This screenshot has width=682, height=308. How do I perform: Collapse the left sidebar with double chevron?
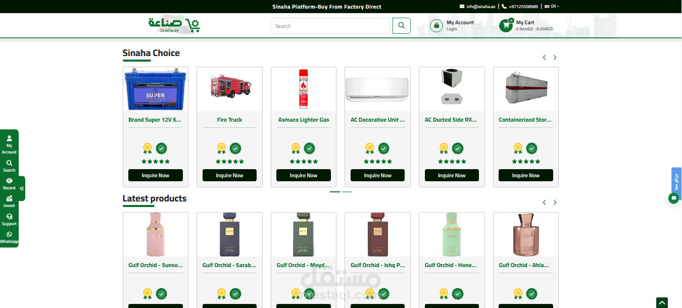tap(22, 188)
